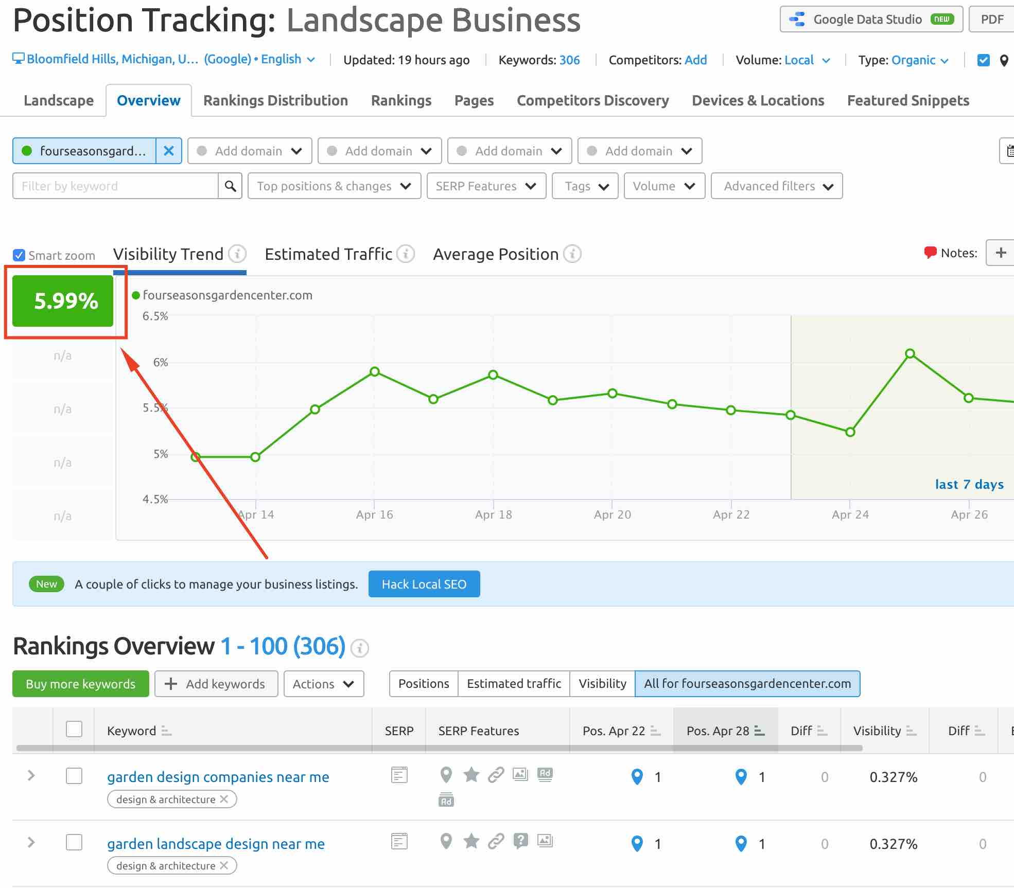Viewport: 1014px width, 888px height.
Task: Open Estimated Traffic info icon
Action: 406,254
